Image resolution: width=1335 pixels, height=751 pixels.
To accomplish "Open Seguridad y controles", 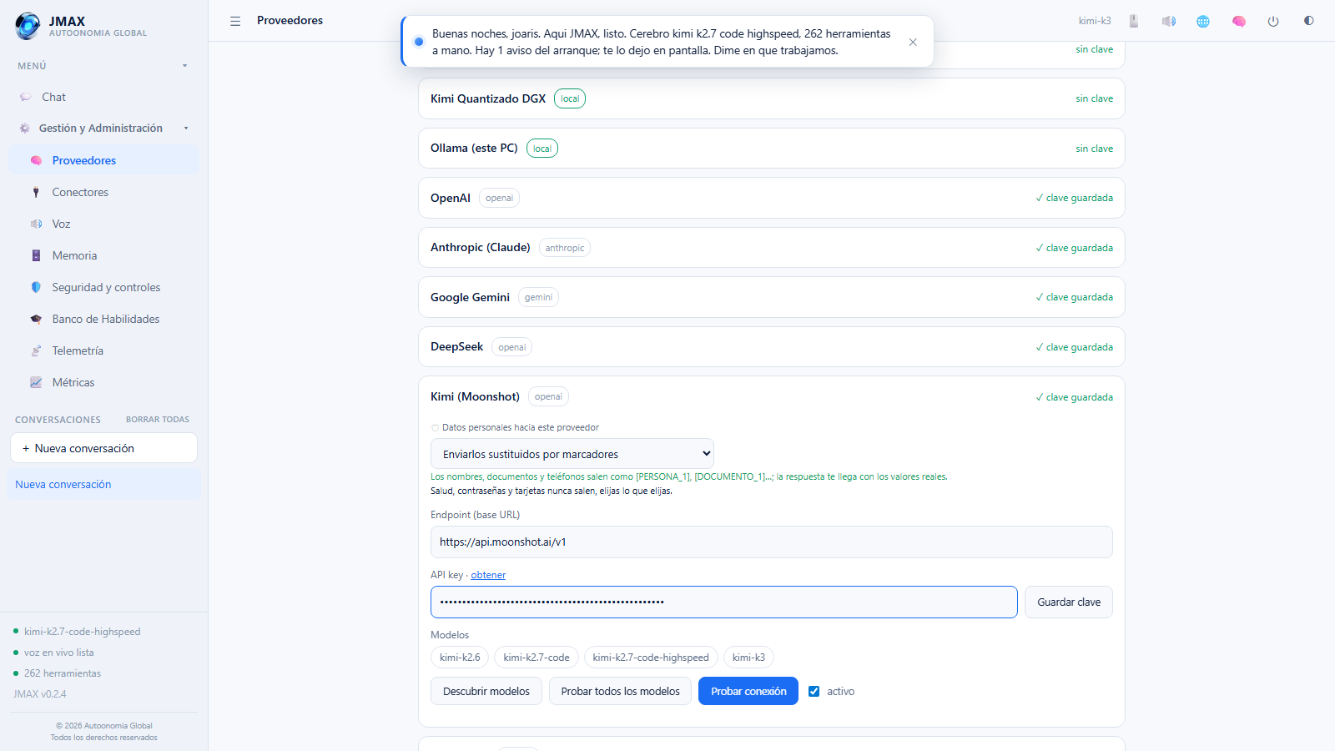I will [x=103, y=287].
